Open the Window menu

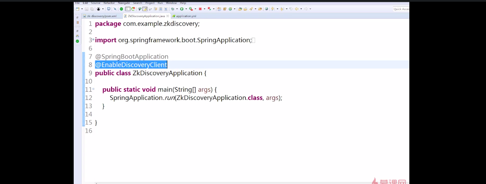tap(171, 3)
